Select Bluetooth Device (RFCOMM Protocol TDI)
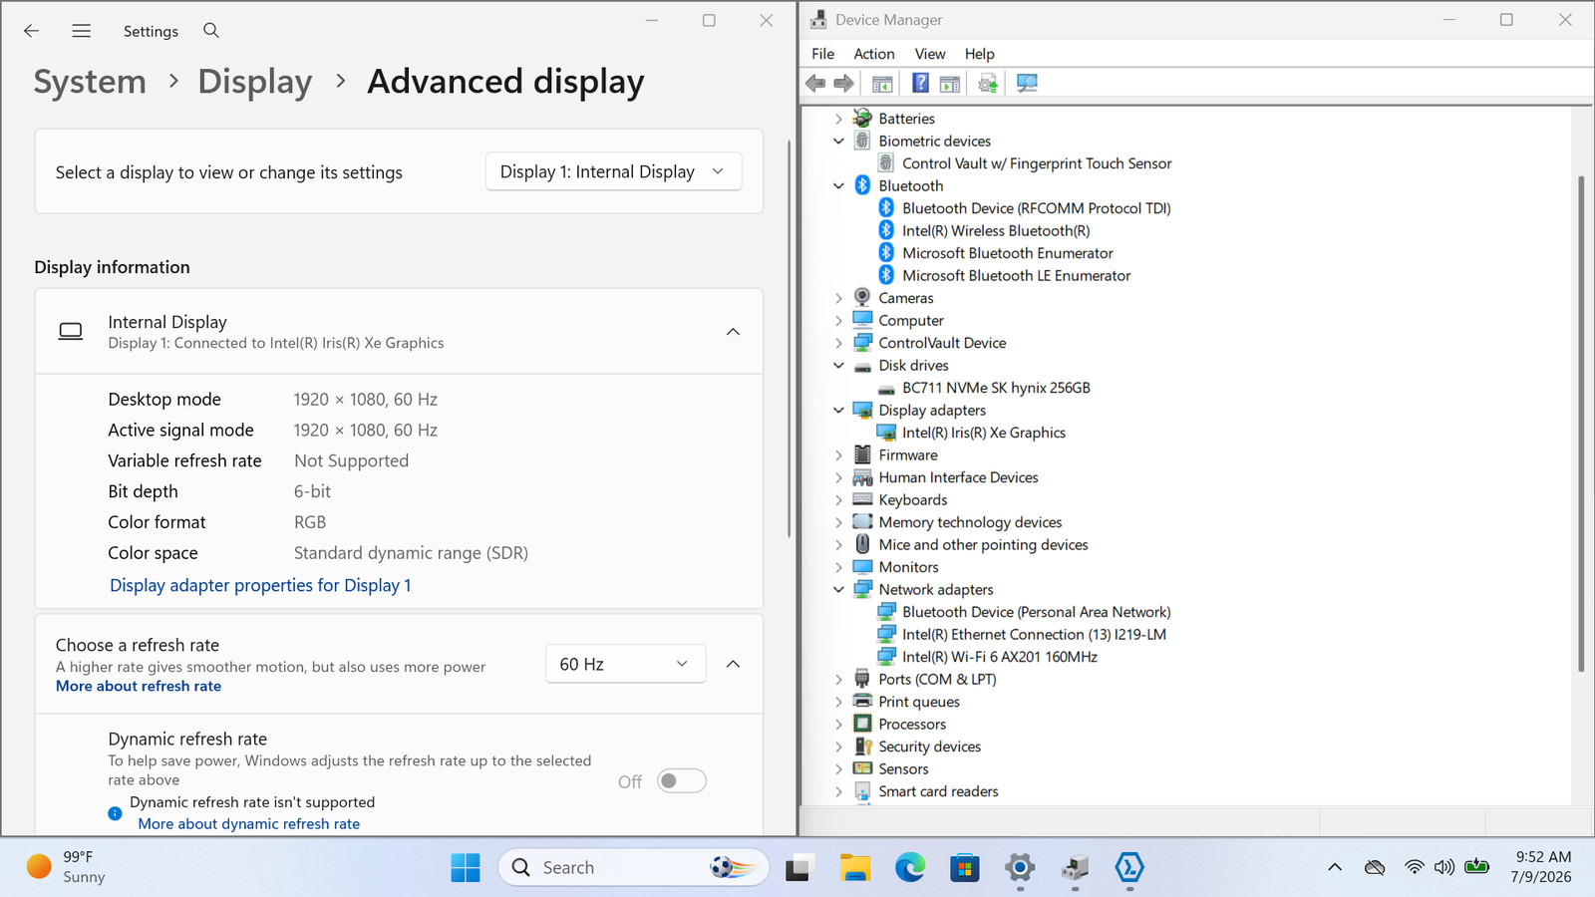 click(x=1037, y=208)
